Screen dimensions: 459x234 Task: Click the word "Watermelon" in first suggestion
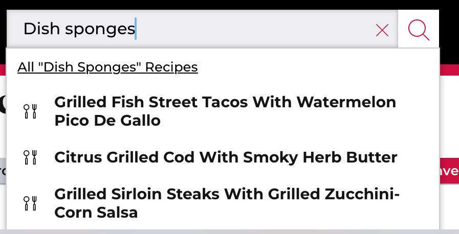coord(346,102)
